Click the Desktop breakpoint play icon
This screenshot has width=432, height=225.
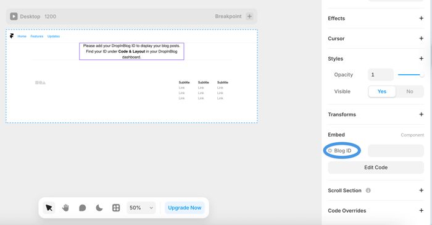(x=14, y=17)
